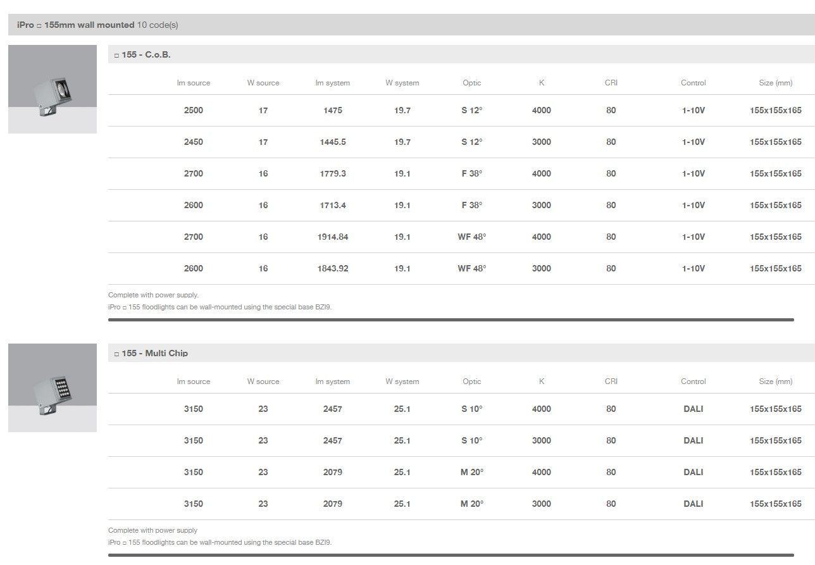Click the "Control" column header in C.o.B. table
The width and height of the screenshot is (815, 565).
[694, 83]
